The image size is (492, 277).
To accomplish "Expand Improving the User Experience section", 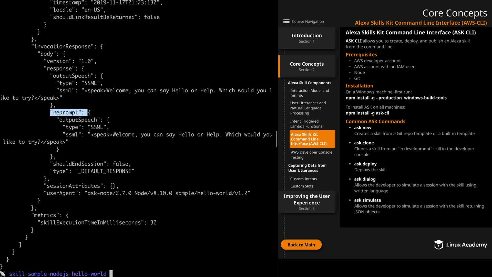I will point(306,202).
